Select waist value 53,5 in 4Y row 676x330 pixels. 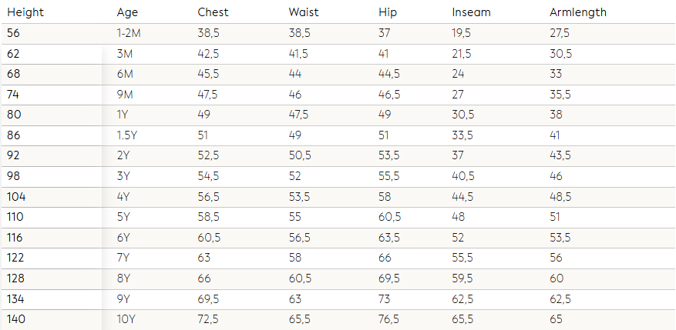(299, 196)
